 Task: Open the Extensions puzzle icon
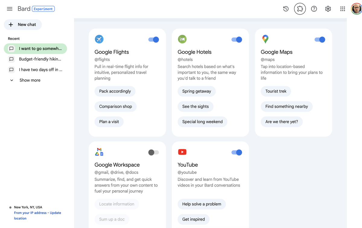(x=300, y=8)
